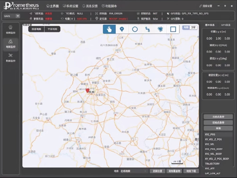This screenshot has height=178, width=237.
Task: Click the 25 公里 map scale bar
Action: 177,162
